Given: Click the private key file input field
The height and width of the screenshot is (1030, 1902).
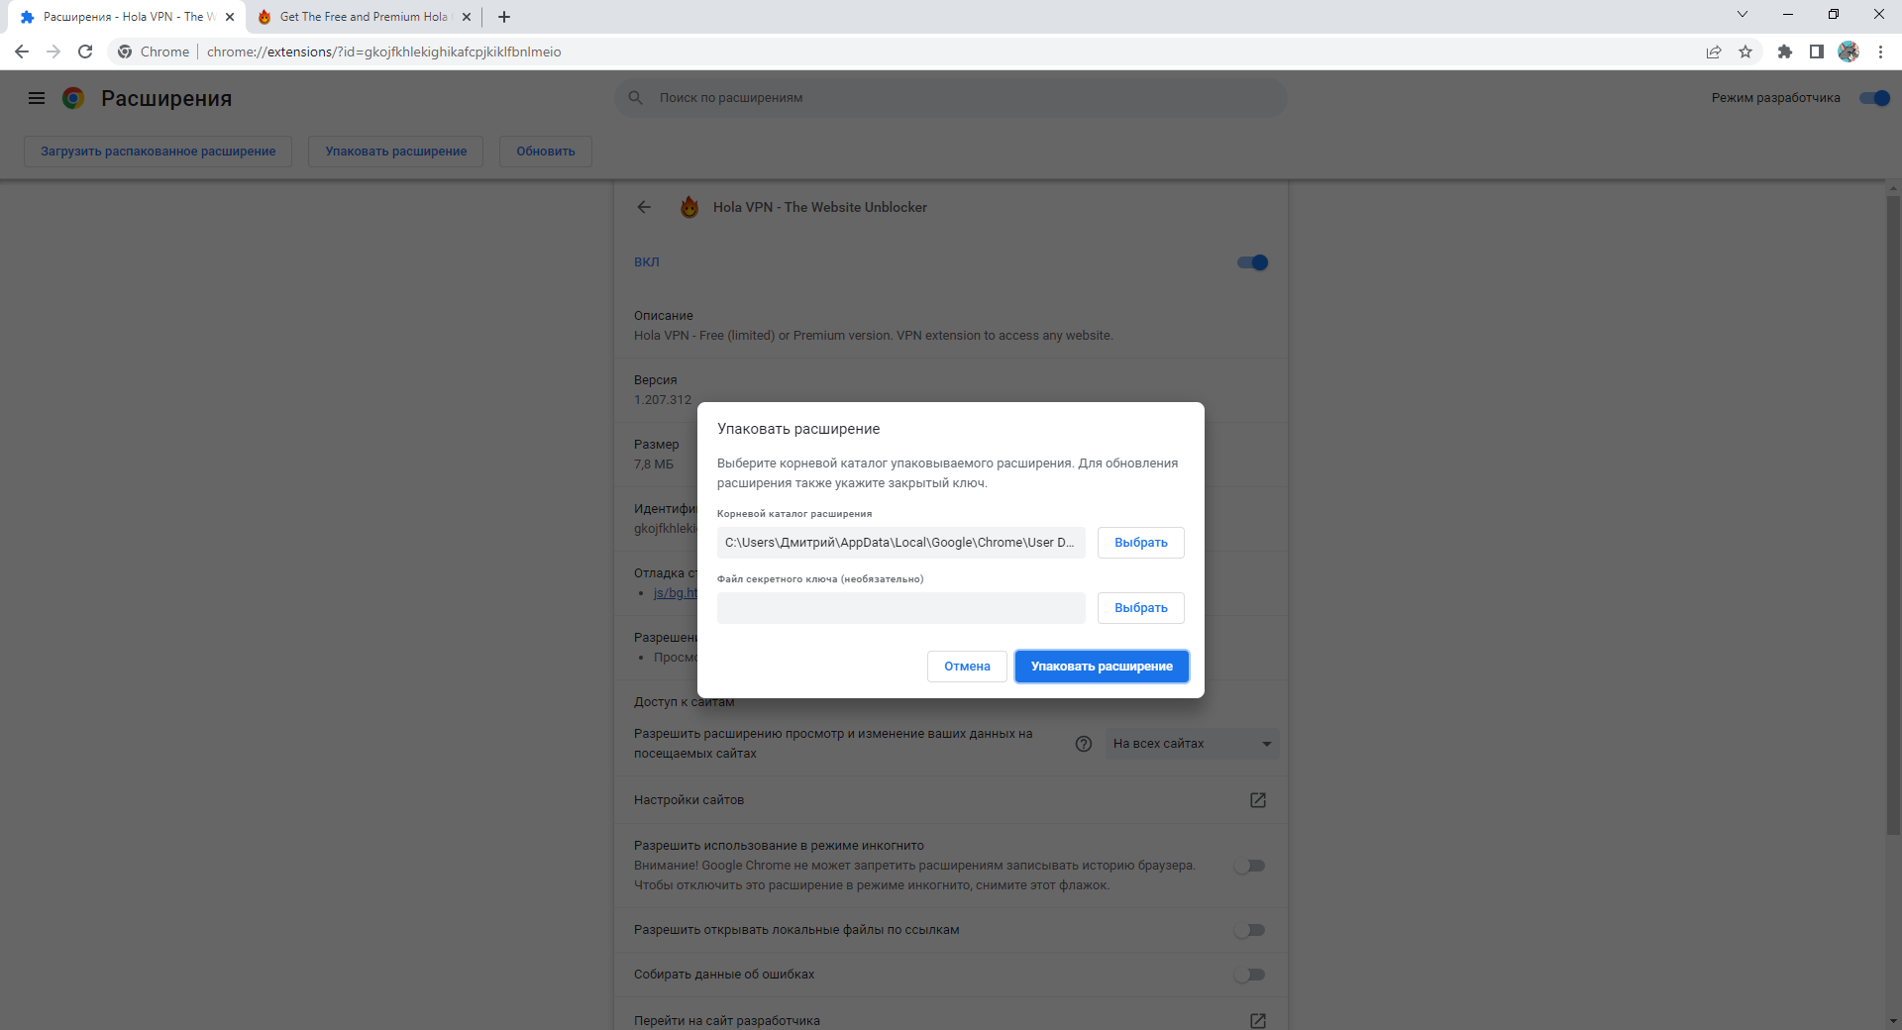Looking at the screenshot, I should click(901, 608).
